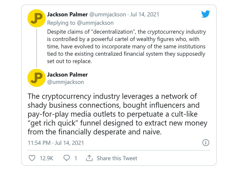Image resolution: width=240 pixels, height=170 pixels.
Task: Click @ummjackson handle under main author name
Action: (66, 82)
